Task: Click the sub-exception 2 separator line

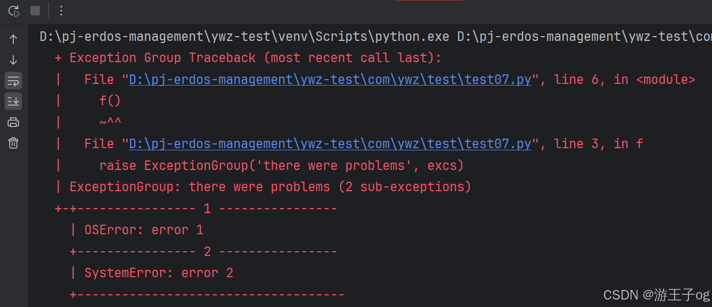Action: tap(203, 252)
